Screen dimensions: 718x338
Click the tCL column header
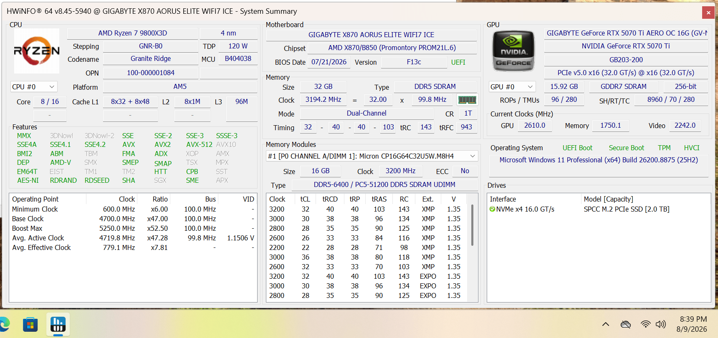click(305, 199)
